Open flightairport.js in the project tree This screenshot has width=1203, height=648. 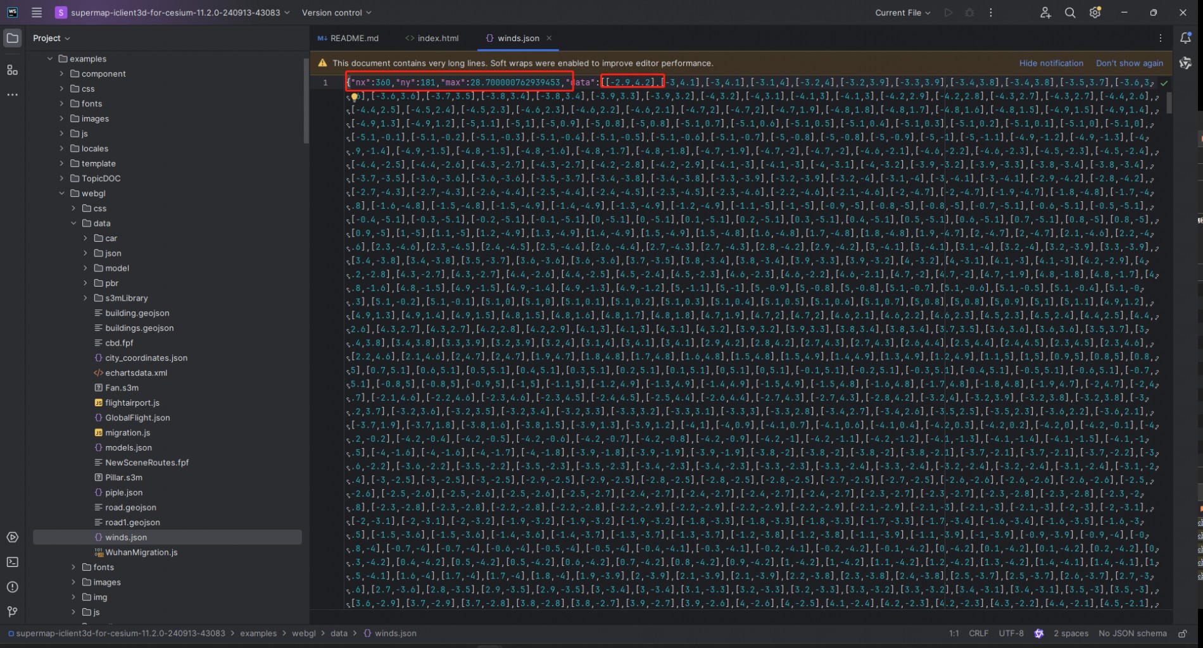coord(132,402)
